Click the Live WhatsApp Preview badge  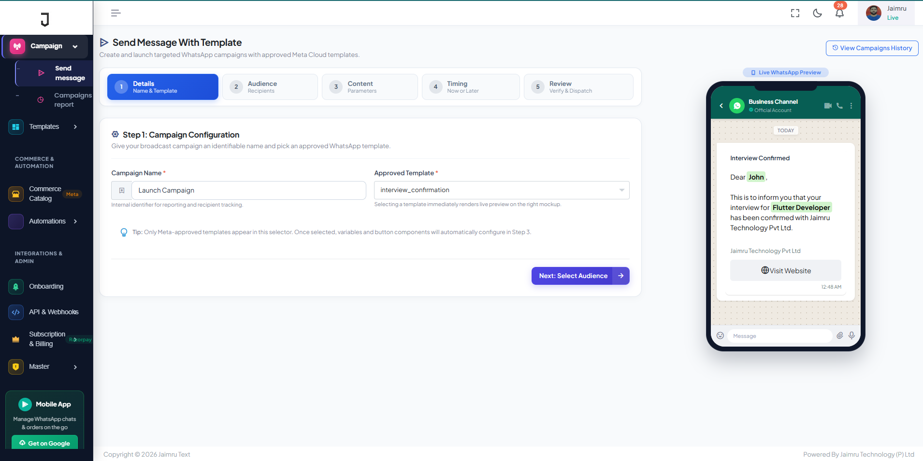786,72
